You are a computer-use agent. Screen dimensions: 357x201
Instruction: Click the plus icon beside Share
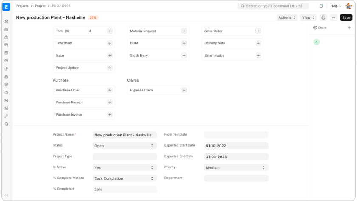pos(349,28)
